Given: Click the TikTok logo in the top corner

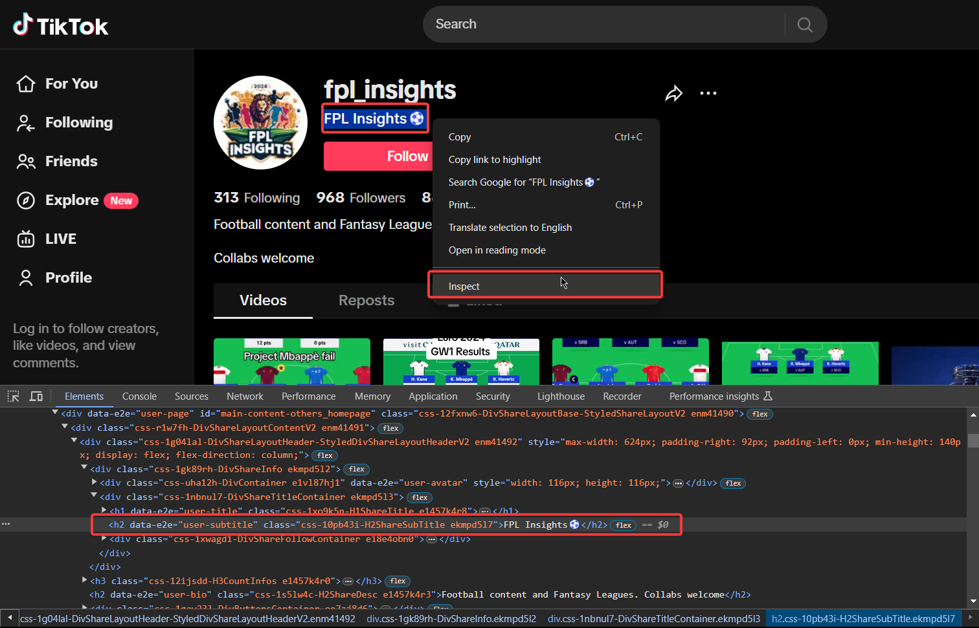Looking at the screenshot, I should point(60,25).
